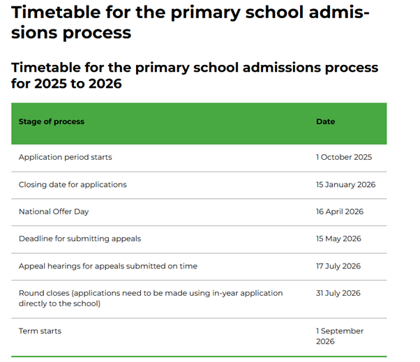Click the green line below the table
This screenshot has width=420, height=362.
[199, 356]
